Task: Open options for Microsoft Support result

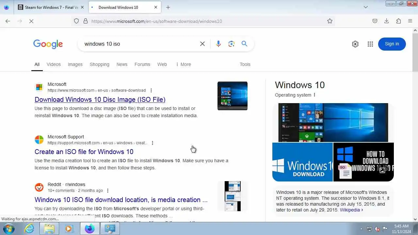Action: tap(152, 143)
